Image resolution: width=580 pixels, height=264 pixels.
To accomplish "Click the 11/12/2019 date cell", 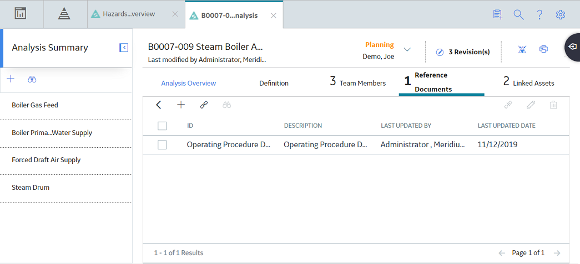I will [x=497, y=145].
